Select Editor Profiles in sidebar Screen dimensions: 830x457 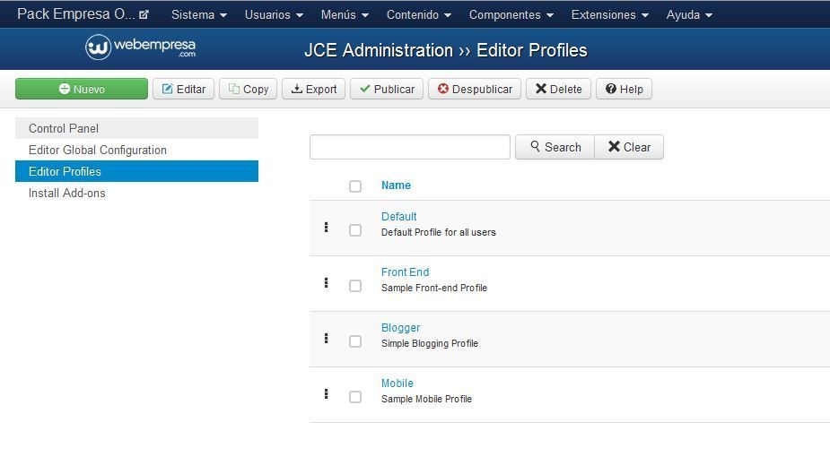point(136,171)
